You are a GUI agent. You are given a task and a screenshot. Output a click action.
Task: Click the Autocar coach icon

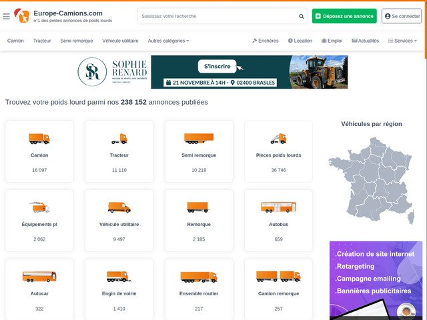pyautogui.click(x=39, y=277)
